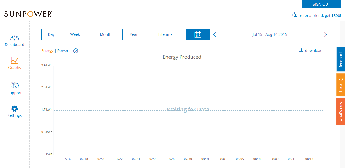The height and width of the screenshot is (168, 345).
Task: Switch to the Year tab
Action: point(134,34)
